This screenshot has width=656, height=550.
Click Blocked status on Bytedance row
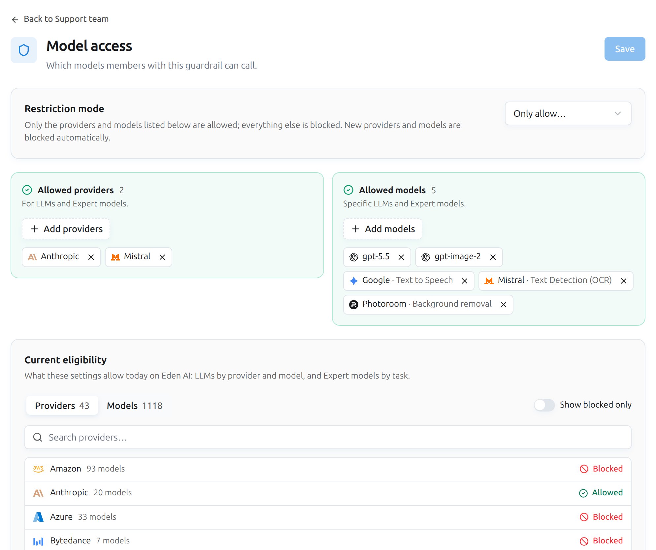tap(601, 541)
